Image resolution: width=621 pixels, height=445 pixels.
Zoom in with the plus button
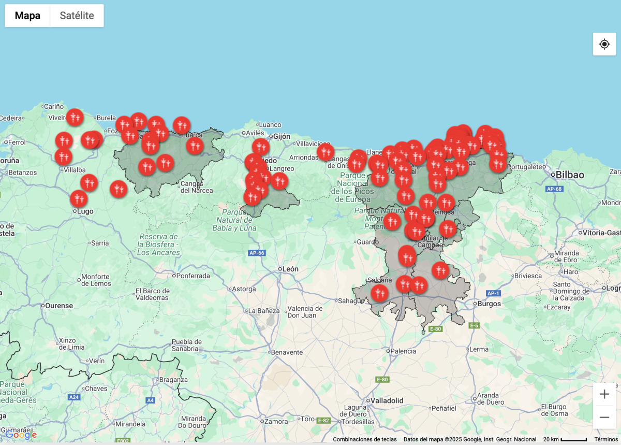pyautogui.click(x=604, y=394)
